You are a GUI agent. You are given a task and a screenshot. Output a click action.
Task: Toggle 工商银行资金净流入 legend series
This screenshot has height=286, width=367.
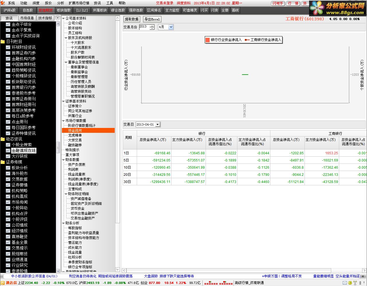point(263,40)
